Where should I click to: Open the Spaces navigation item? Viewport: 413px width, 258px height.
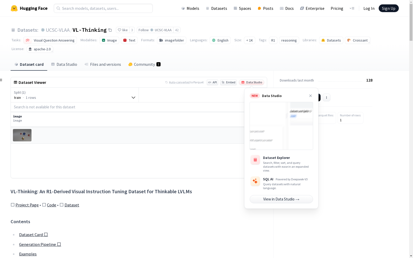[242, 8]
